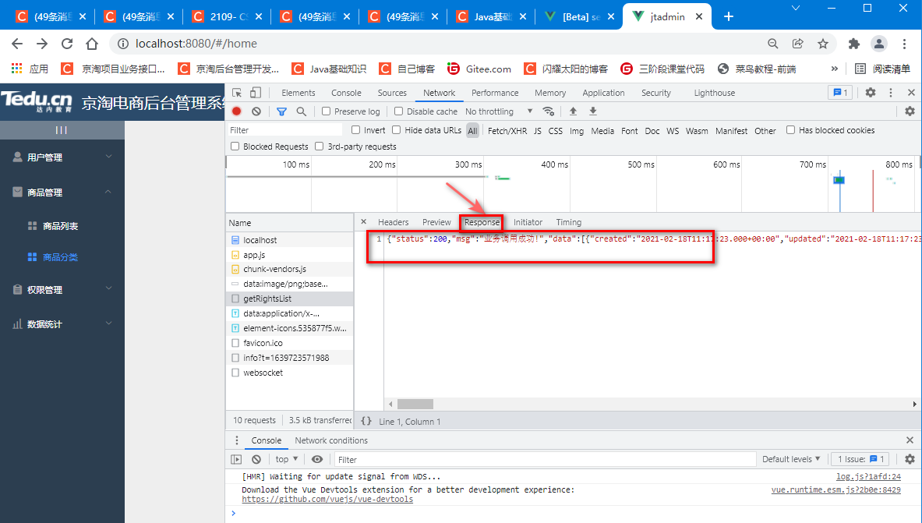Switch to the Elements tab
The width and height of the screenshot is (922, 523).
point(299,93)
